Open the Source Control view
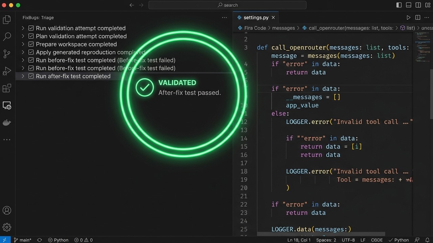This screenshot has height=243, width=433. pos(7,54)
